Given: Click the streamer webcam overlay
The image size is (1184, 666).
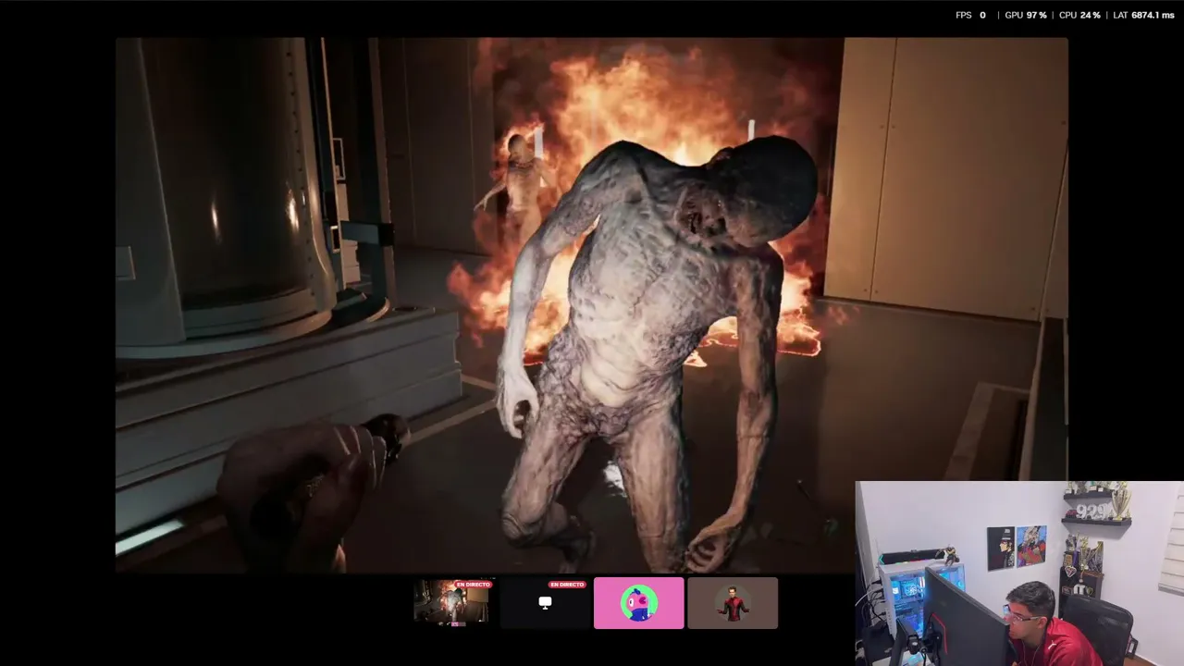Looking at the screenshot, I should coord(1019,573).
